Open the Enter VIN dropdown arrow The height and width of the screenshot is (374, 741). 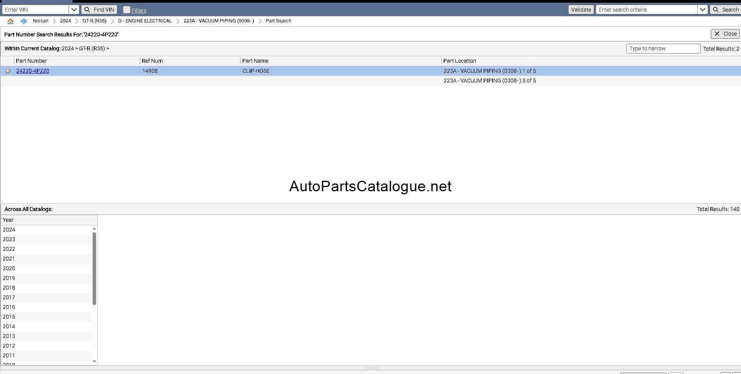pos(74,10)
